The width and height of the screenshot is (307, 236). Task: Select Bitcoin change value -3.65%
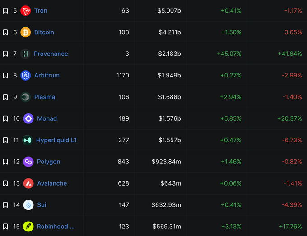(292, 32)
